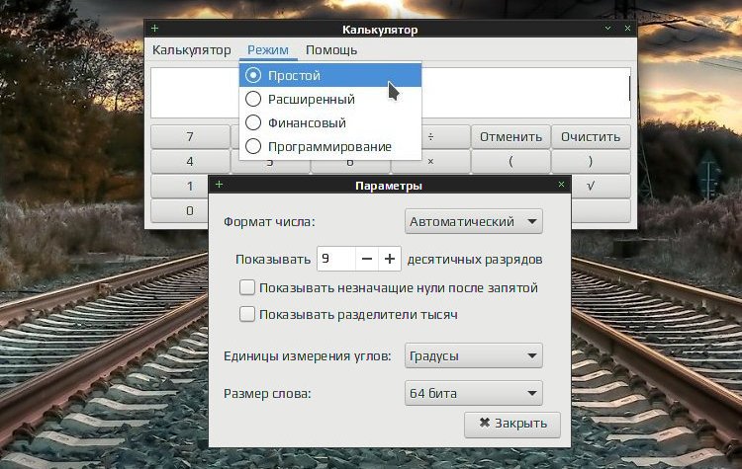The width and height of the screenshot is (742, 469).
Task: Open the Режим menu
Action: 268,50
